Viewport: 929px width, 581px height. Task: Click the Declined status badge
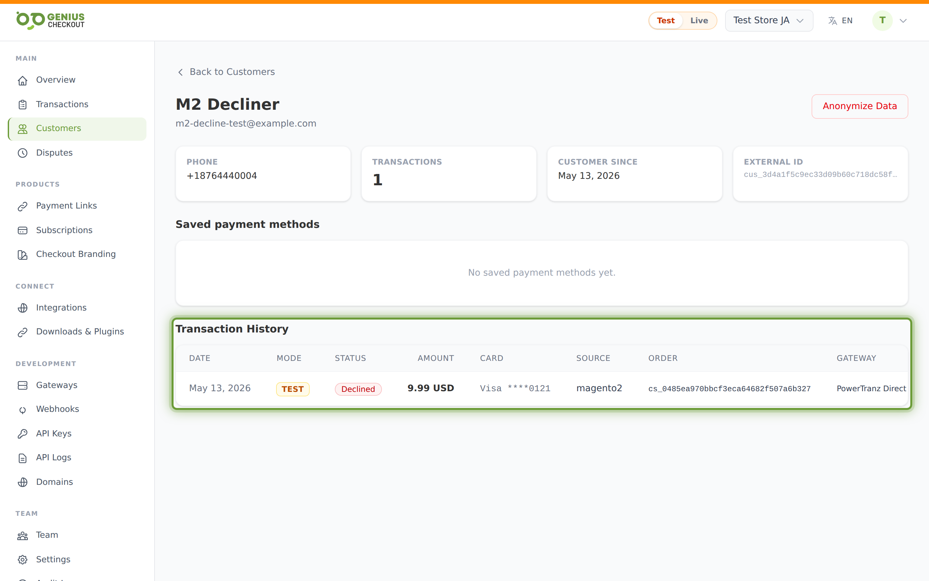pyautogui.click(x=358, y=389)
